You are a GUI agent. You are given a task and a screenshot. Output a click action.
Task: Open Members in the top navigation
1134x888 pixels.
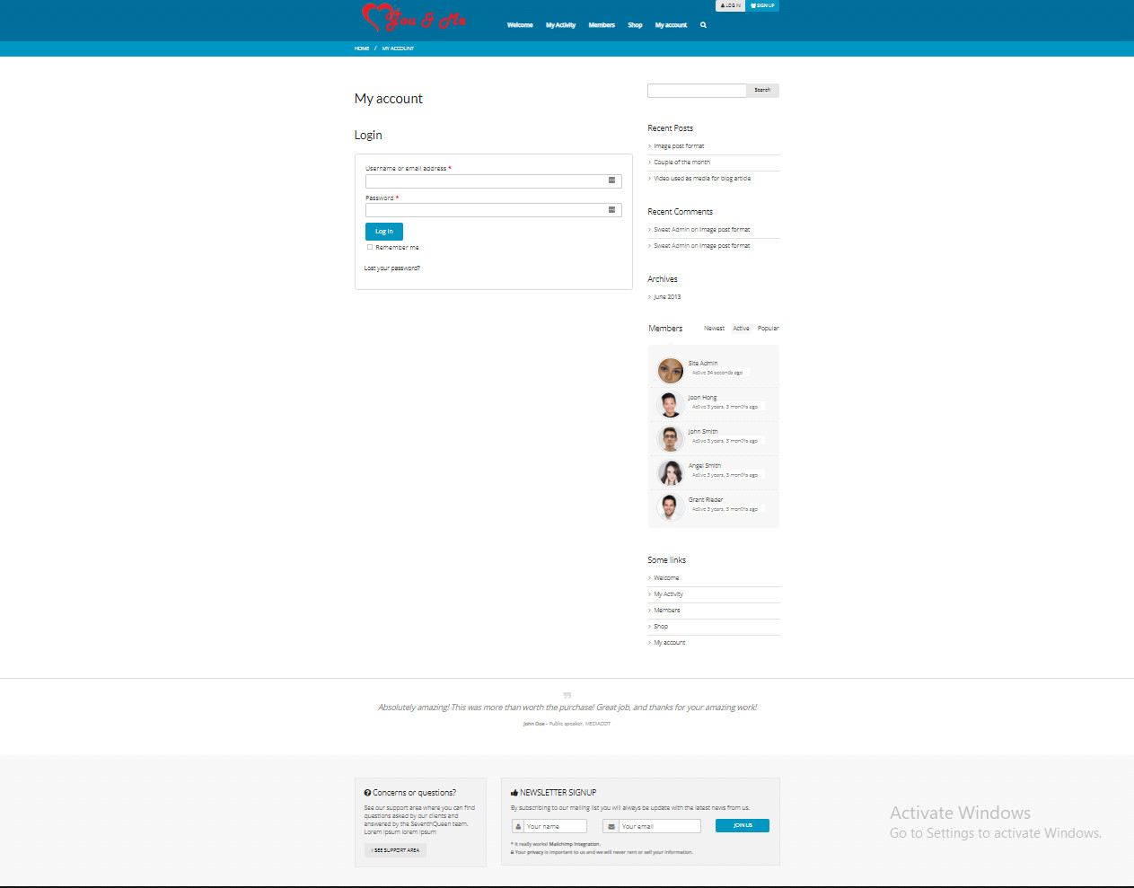pos(602,25)
